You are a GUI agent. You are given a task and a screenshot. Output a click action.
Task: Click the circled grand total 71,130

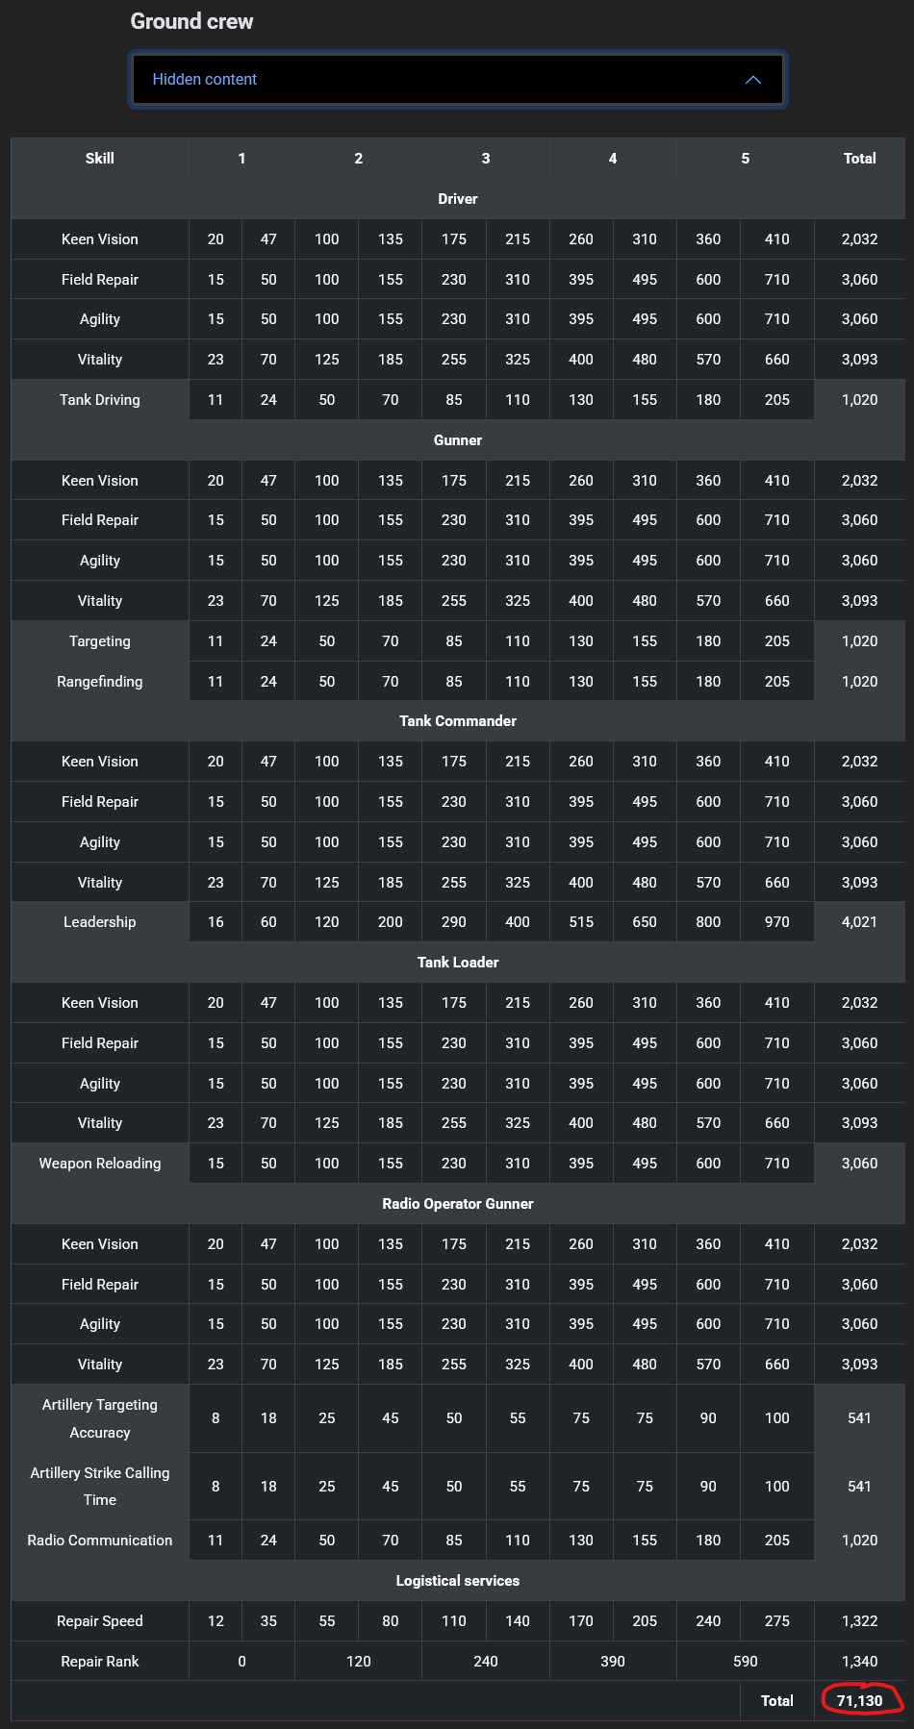point(859,1701)
